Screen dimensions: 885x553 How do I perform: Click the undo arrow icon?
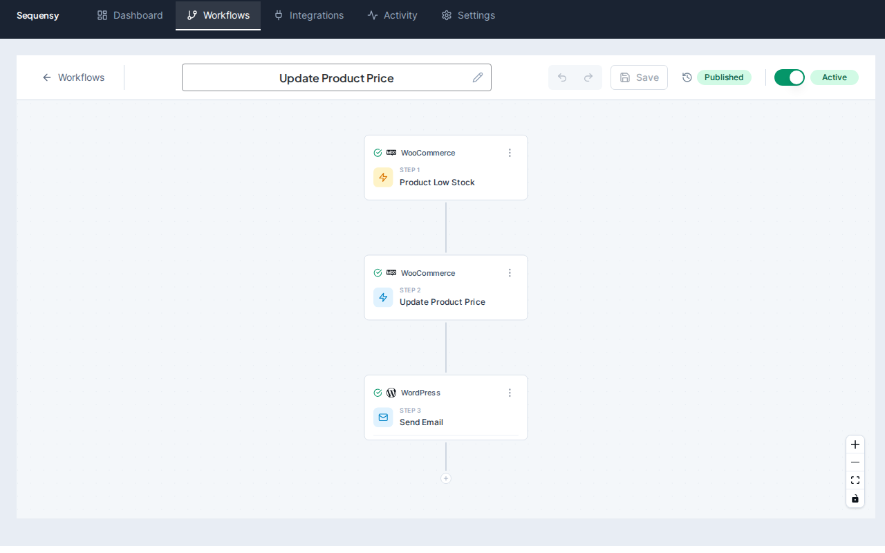[563, 77]
